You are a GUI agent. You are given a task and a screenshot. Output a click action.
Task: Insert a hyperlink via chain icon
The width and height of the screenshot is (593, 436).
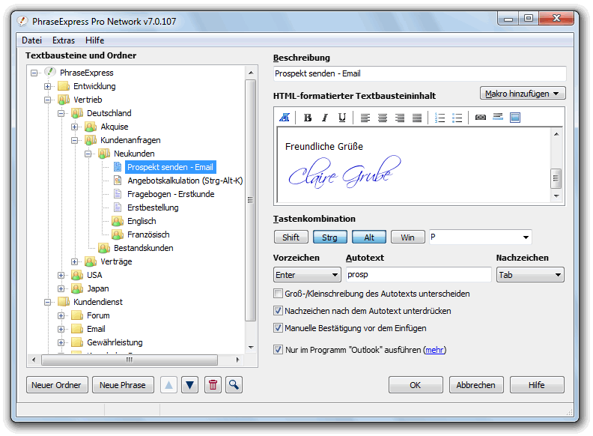(480, 118)
